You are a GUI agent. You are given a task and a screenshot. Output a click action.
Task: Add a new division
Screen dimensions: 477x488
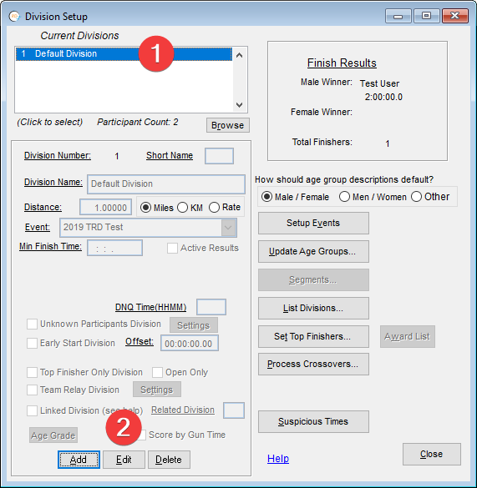pyautogui.click(x=79, y=460)
